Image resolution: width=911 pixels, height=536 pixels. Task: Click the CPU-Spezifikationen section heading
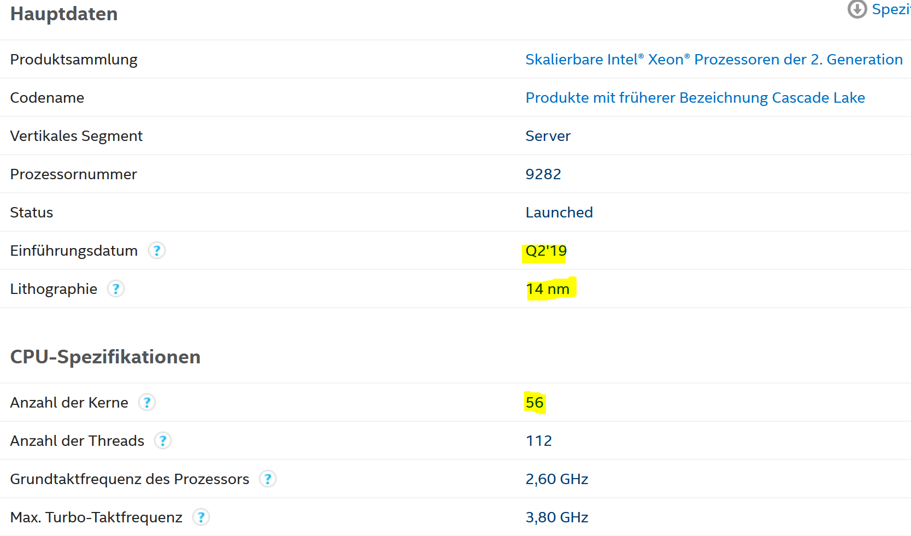[x=105, y=357]
